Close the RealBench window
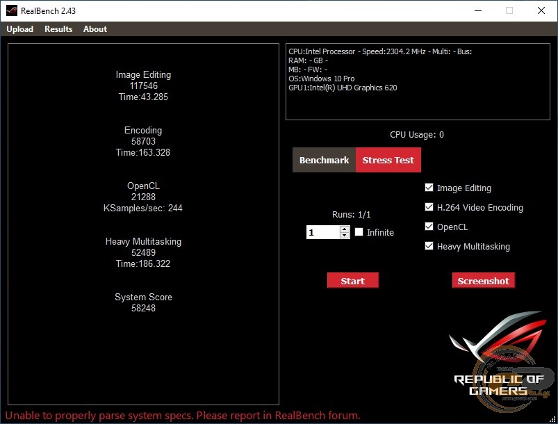 (x=541, y=10)
